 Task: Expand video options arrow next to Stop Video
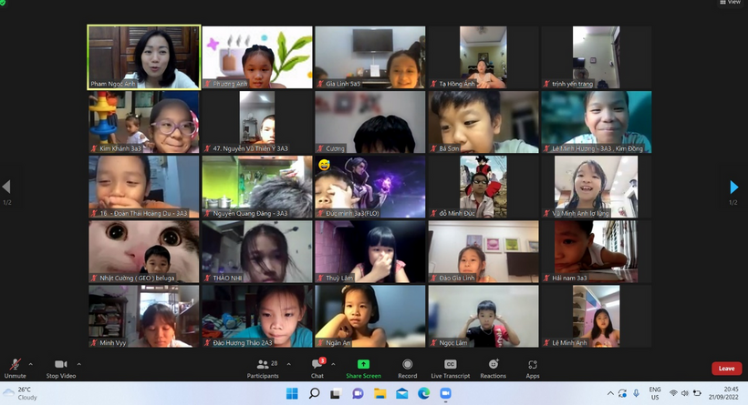point(79,364)
